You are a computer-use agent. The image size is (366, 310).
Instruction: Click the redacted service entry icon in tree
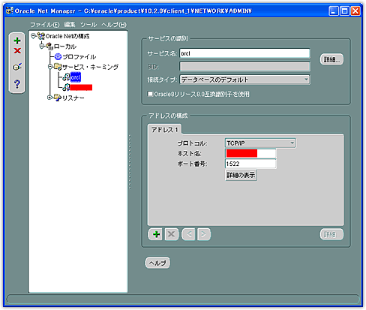[x=66, y=87]
